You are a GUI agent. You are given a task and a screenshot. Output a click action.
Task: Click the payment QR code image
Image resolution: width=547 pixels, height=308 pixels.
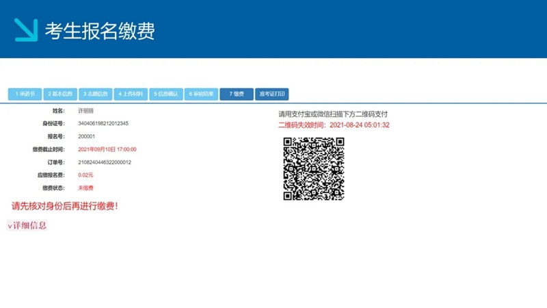pyautogui.click(x=314, y=168)
